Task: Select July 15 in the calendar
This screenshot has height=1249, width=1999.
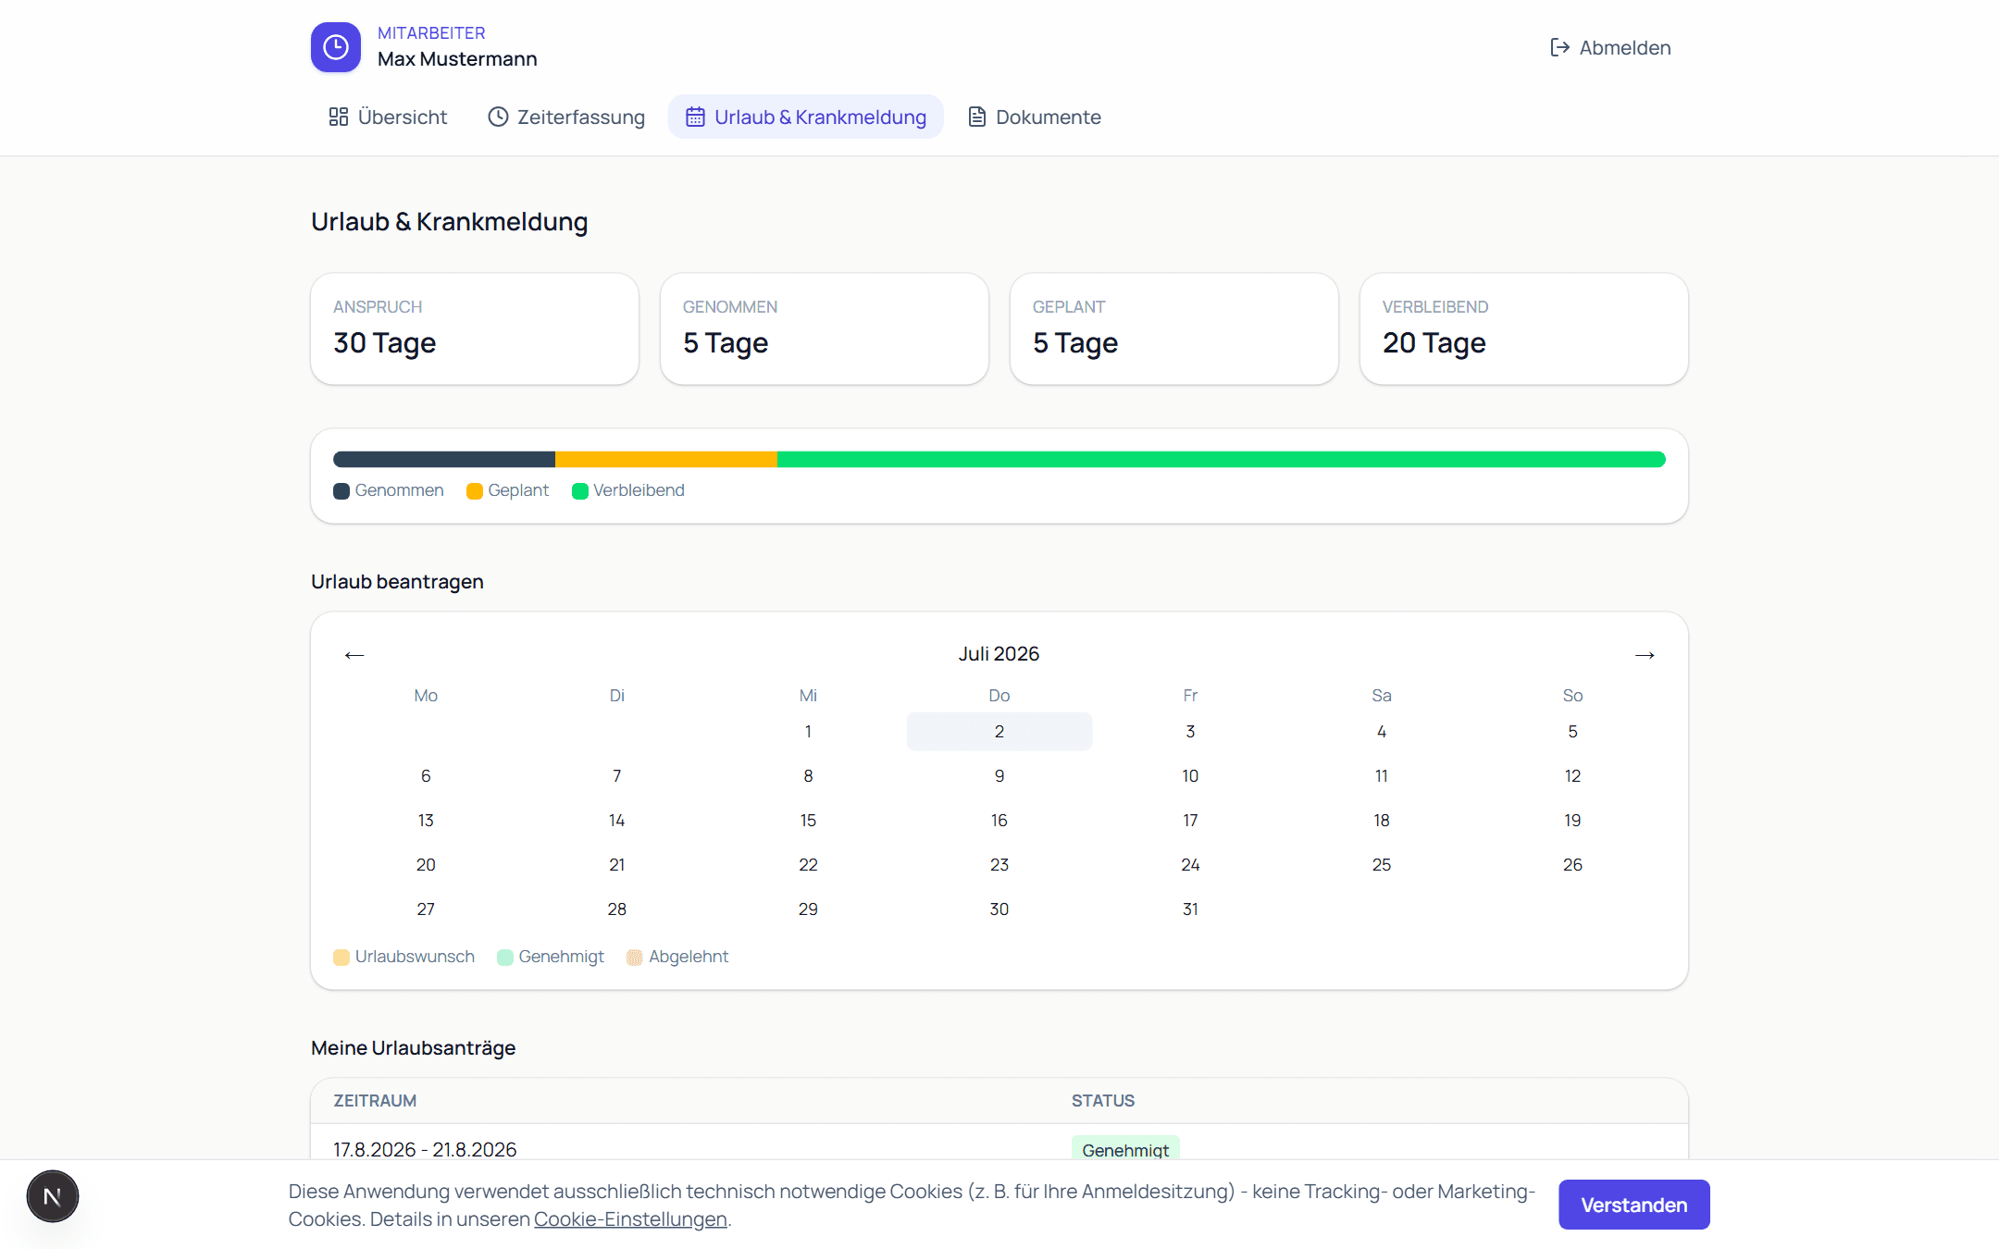Action: click(x=808, y=820)
